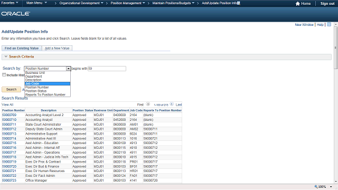Switch to Add a New Value tab
Viewport: 338px width, 190px height.
click(57, 48)
